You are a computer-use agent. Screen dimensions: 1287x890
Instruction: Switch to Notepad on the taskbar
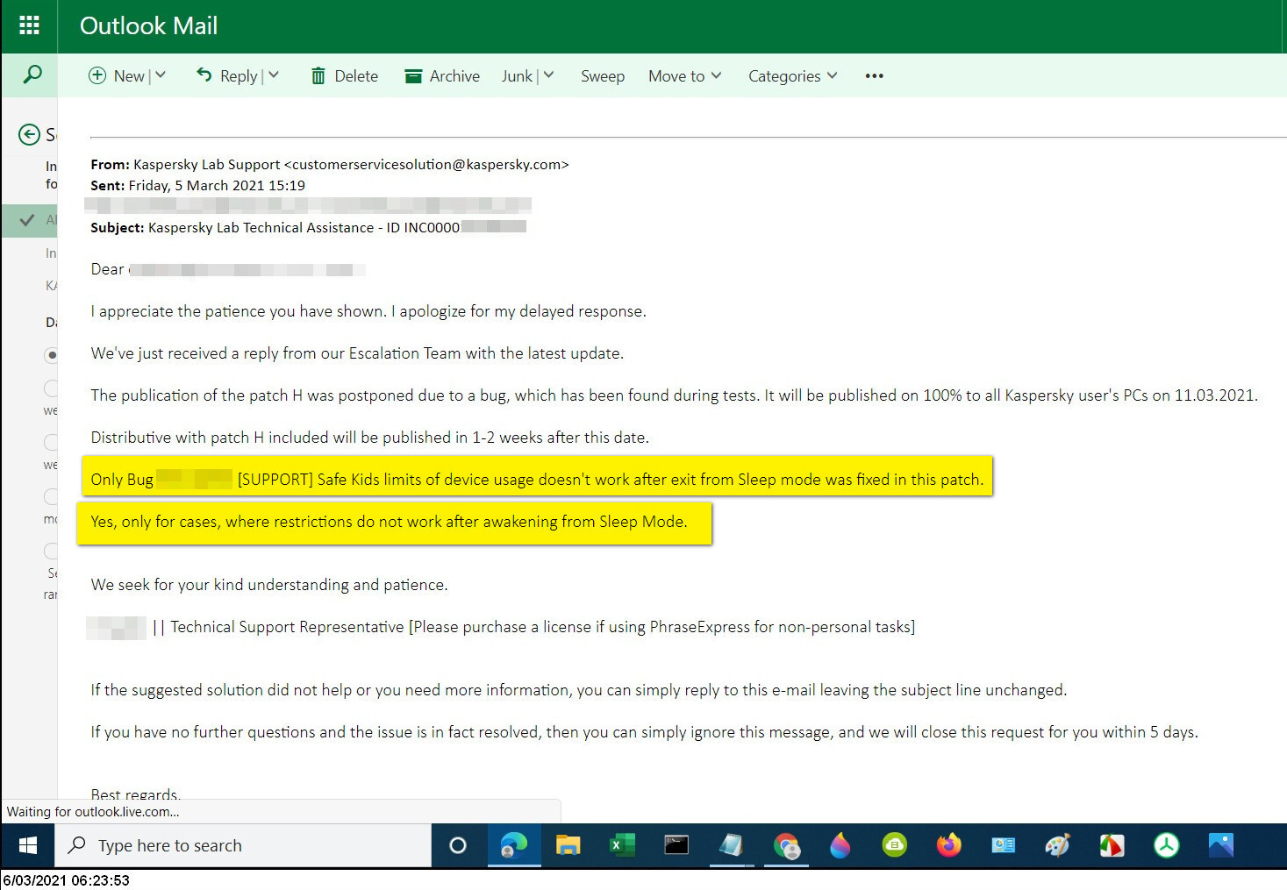[x=731, y=845]
